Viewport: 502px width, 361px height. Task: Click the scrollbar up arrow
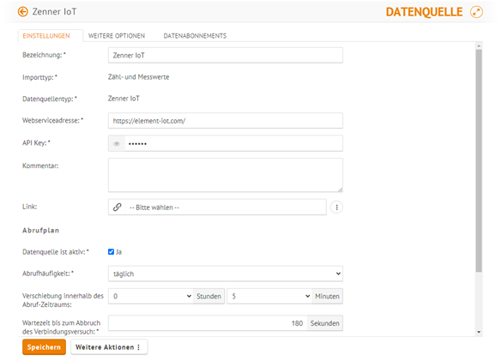tap(479, 46)
